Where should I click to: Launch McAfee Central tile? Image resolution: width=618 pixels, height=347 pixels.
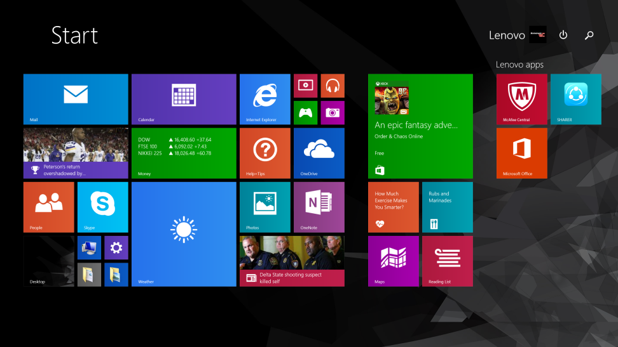pos(522,99)
